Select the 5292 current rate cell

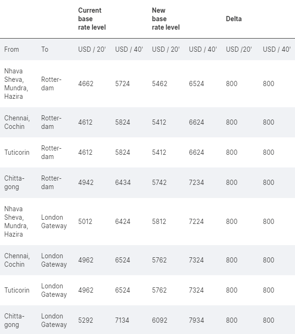pos(86,320)
